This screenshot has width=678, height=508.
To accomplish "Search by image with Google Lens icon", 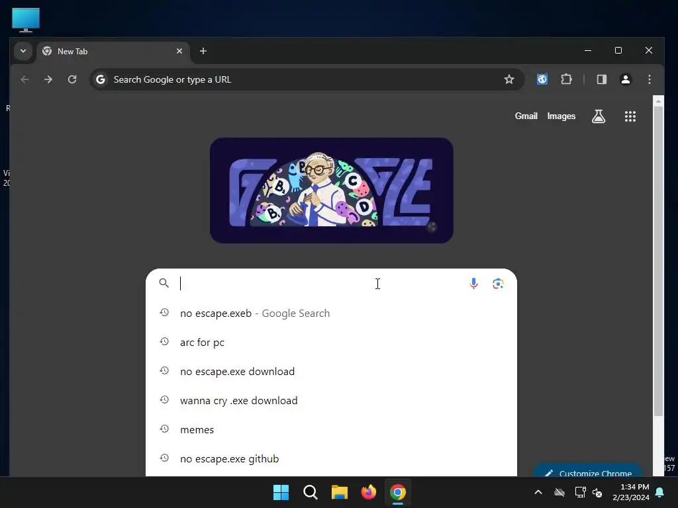I will [498, 283].
